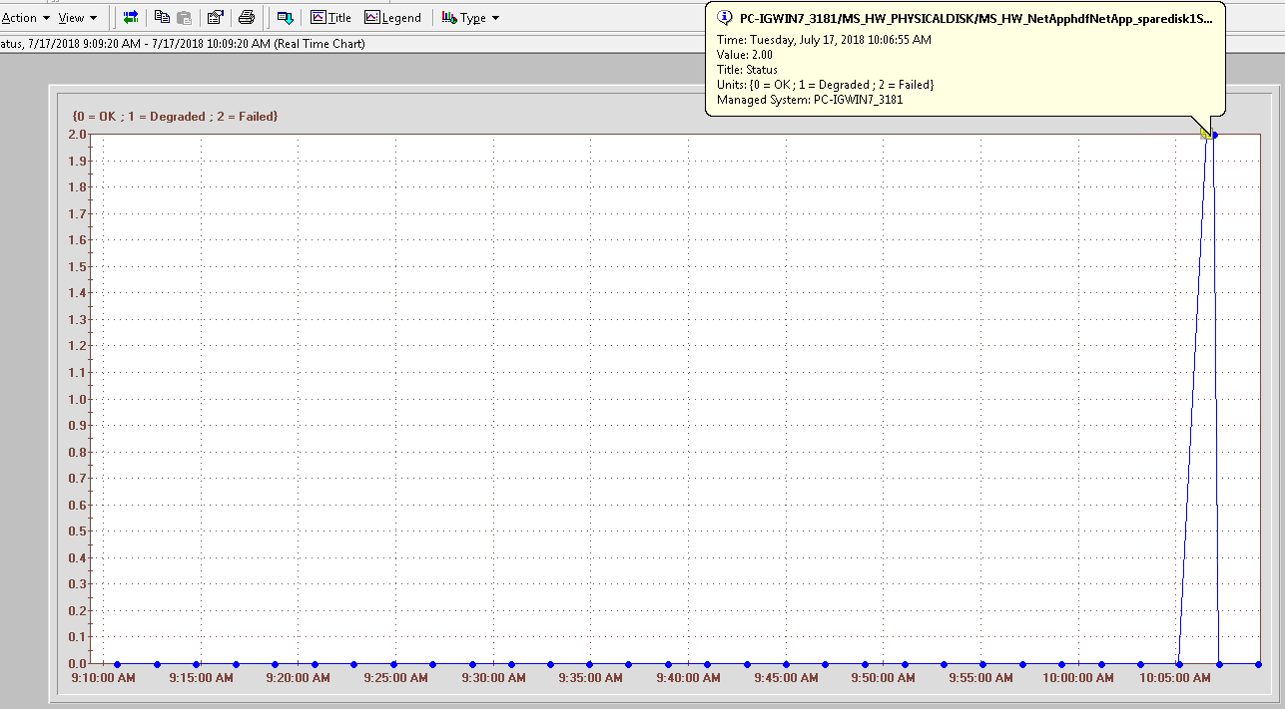Click the Copy icon in toolbar
This screenshot has height=709, width=1285.
[x=162, y=18]
